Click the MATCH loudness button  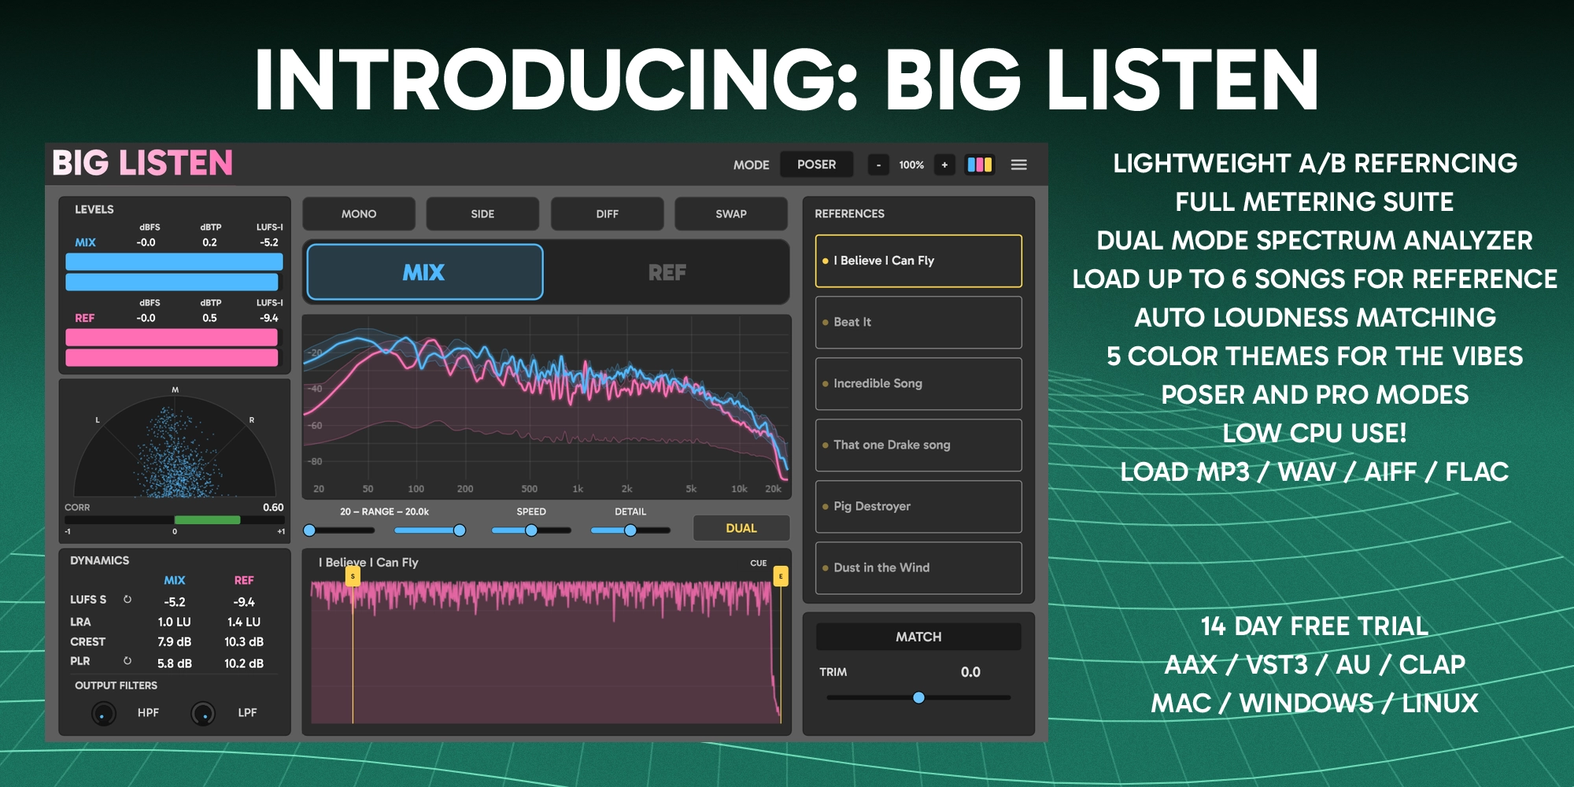pyautogui.click(x=918, y=637)
